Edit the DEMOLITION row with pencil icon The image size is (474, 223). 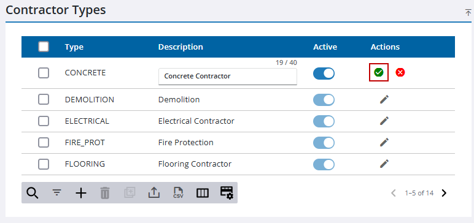tap(384, 100)
